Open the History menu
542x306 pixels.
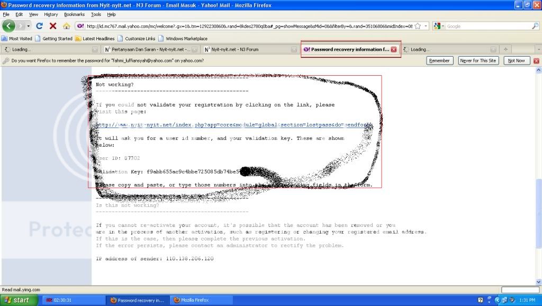[51, 14]
